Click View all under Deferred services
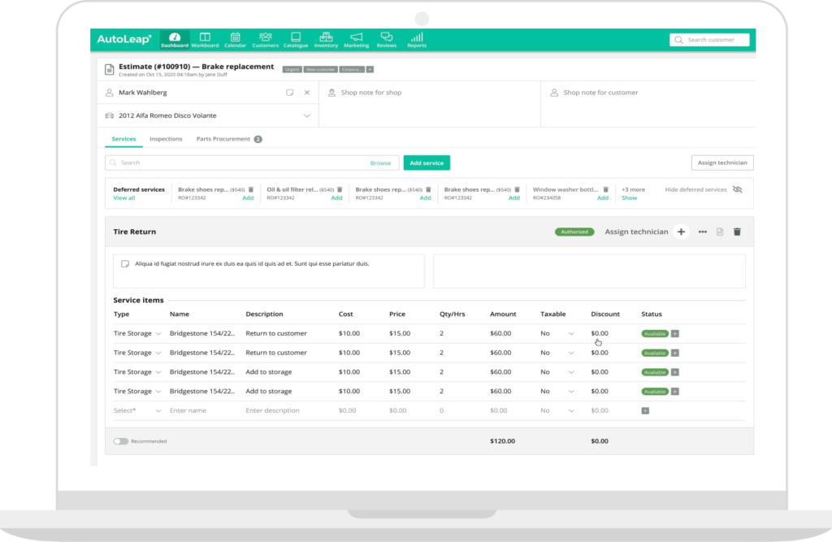 click(124, 198)
